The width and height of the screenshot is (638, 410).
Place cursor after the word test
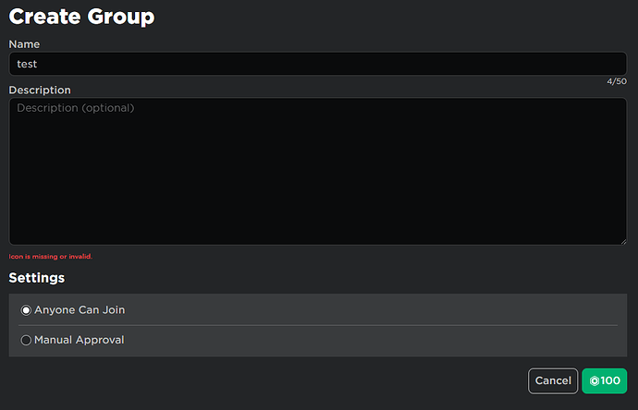(x=38, y=64)
